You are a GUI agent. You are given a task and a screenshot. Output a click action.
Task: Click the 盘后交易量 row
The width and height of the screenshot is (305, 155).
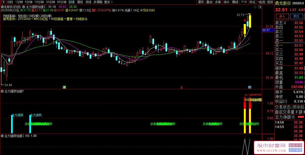[x=290, y=112]
